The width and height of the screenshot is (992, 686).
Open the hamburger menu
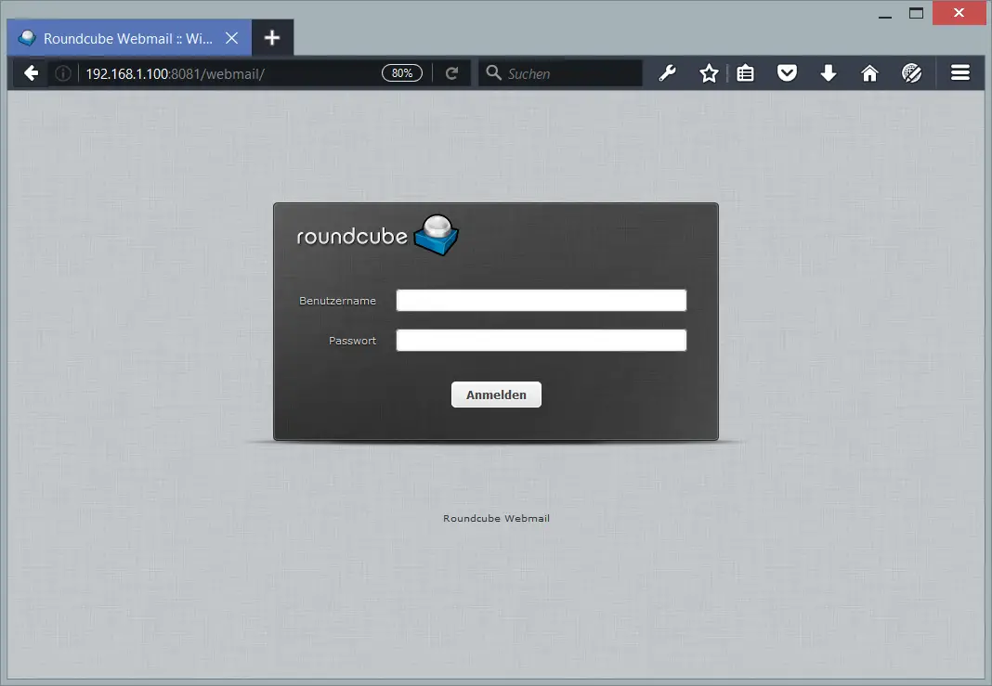coord(960,73)
